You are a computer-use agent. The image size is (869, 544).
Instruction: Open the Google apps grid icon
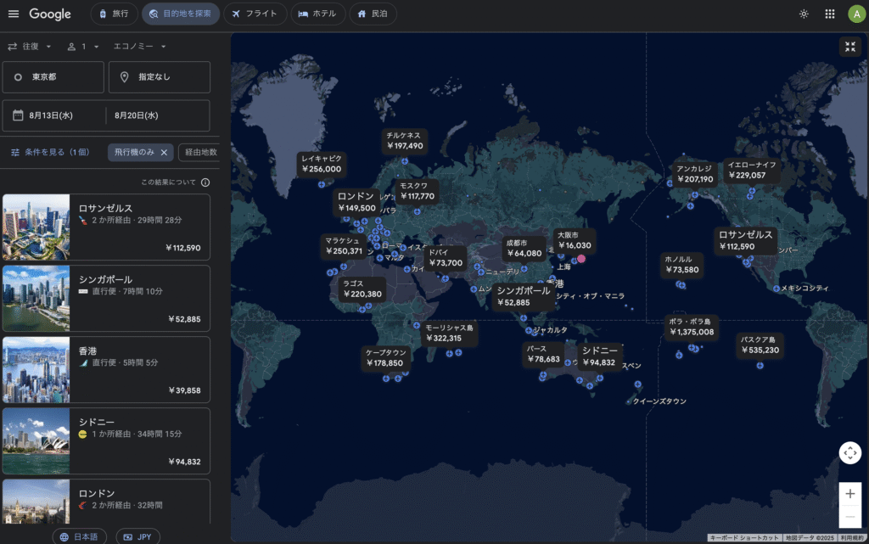(830, 14)
